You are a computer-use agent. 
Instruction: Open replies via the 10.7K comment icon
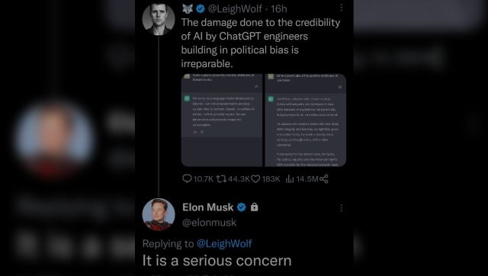pyautogui.click(x=187, y=178)
